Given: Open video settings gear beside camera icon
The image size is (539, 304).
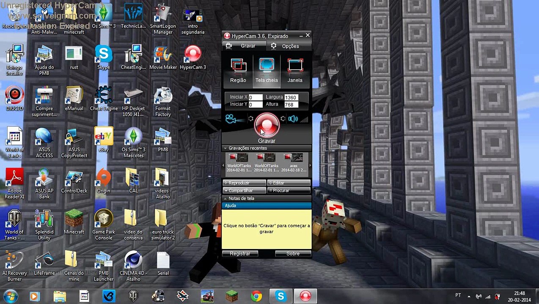Looking at the screenshot, I should [x=251, y=119].
